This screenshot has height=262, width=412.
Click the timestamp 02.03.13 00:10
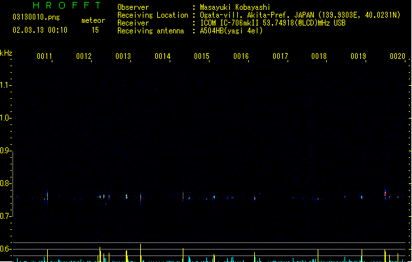40,30
